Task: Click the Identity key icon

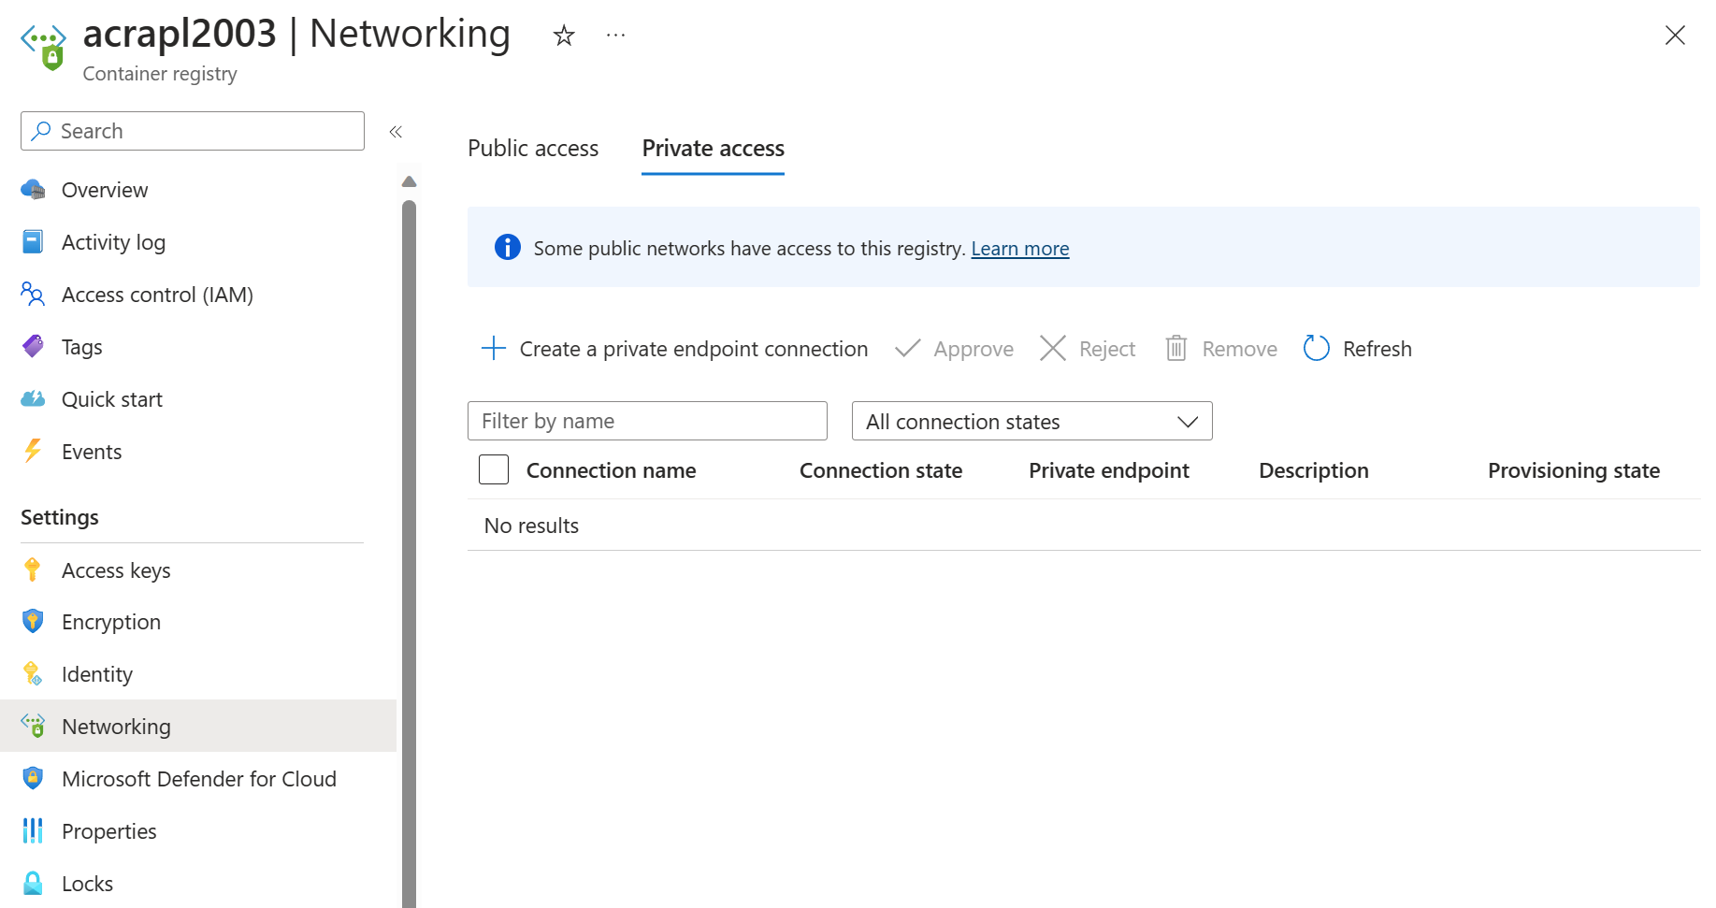Action: tap(33, 673)
